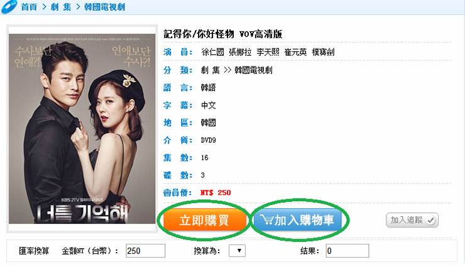The width and height of the screenshot is (465, 267).
Task: Click actor name 徐仁國
Action: pyautogui.click(x=212, y=53)
